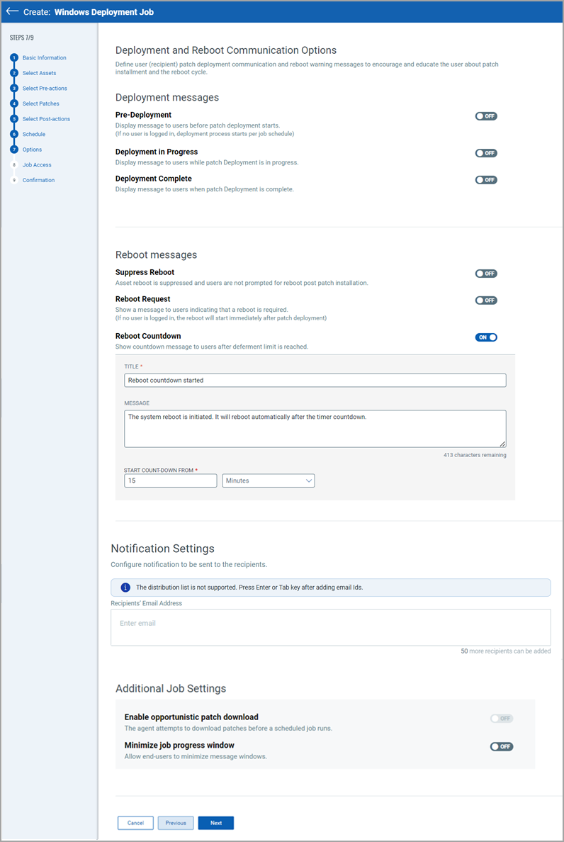The width and height of the screenshot is (564, 842).
Task: Click '413 characters remaining' text
Action: (475, 455)
